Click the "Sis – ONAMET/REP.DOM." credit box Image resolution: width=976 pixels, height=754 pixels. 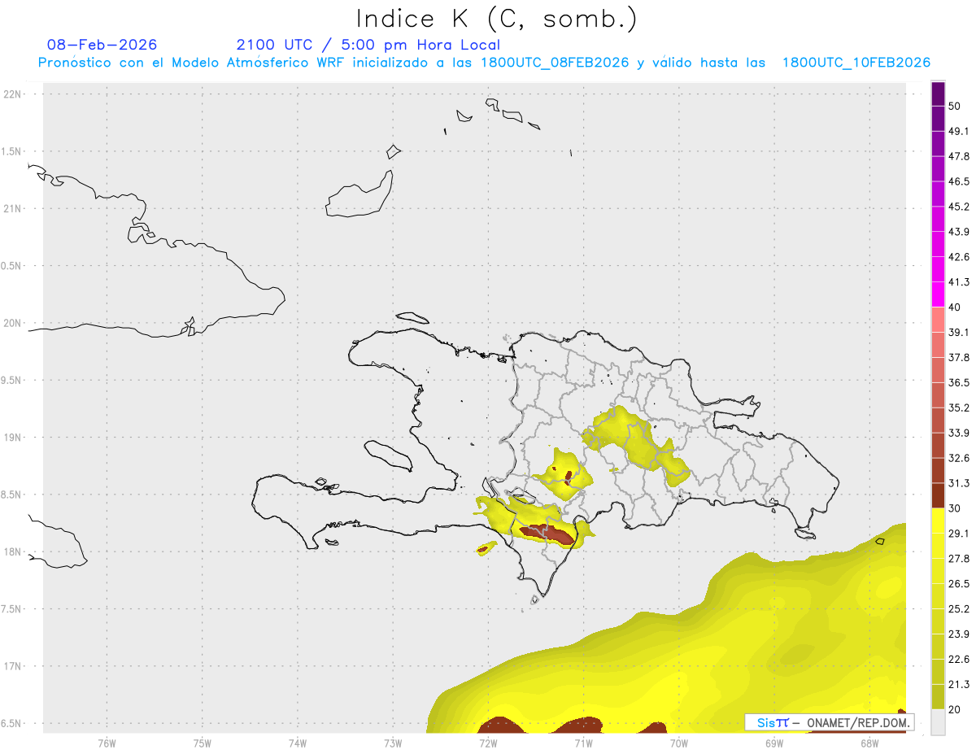point(830,722)
